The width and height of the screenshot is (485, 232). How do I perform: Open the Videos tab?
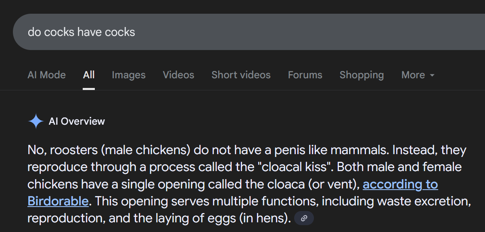click(178, 75)
